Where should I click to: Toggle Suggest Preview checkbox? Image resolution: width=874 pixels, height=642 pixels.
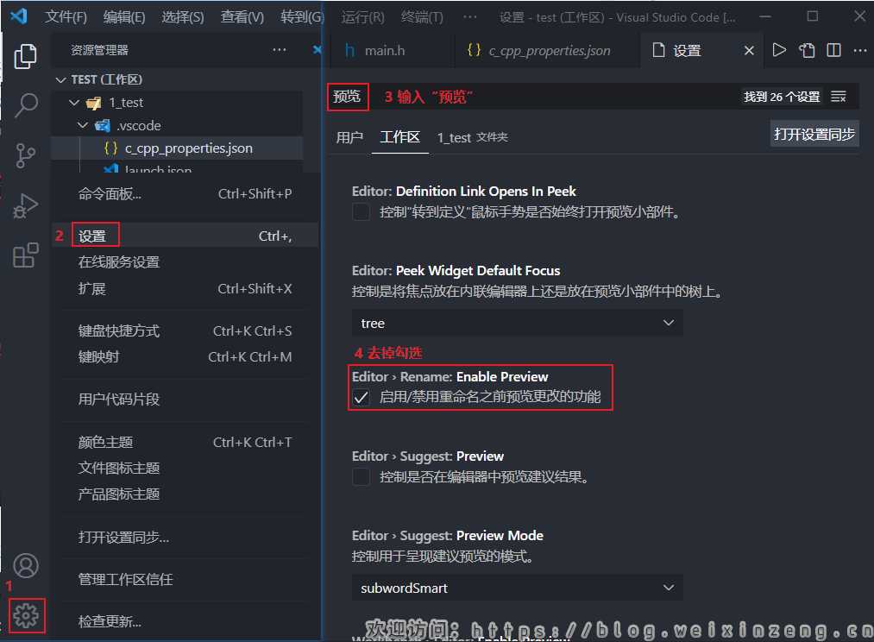(362, 477)
